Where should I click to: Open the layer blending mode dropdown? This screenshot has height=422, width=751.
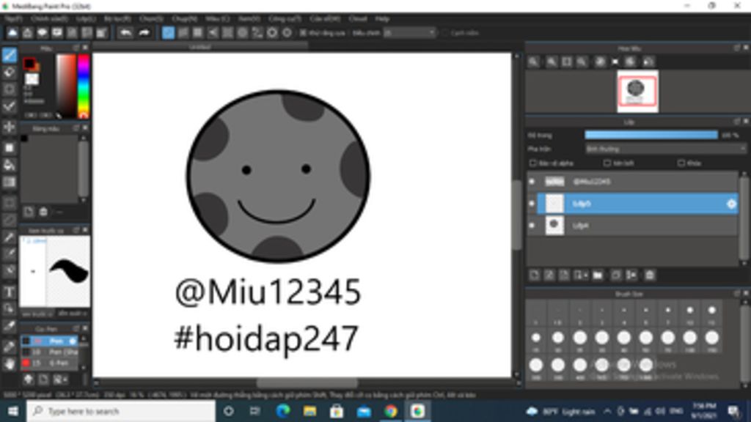tap(665, 149)
